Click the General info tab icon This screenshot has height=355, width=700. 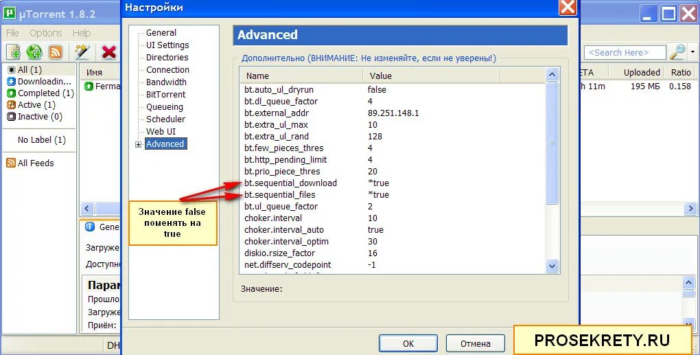pos(90,227)
